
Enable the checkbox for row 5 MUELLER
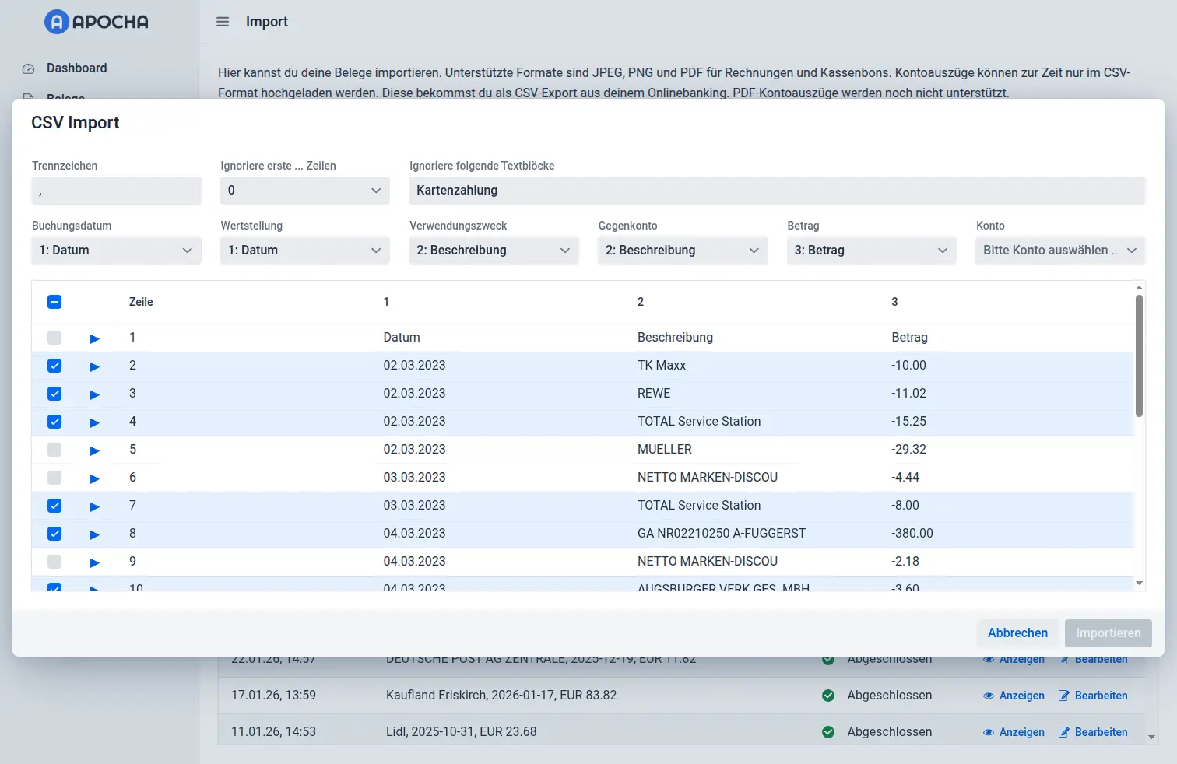click(54, 450)
